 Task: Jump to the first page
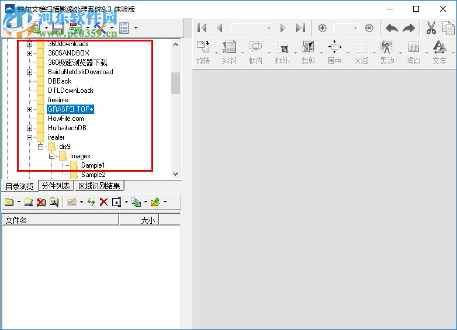point(202,28)
